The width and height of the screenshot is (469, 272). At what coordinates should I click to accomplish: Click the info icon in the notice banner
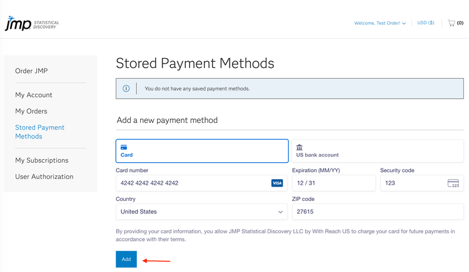click(126, 89)
